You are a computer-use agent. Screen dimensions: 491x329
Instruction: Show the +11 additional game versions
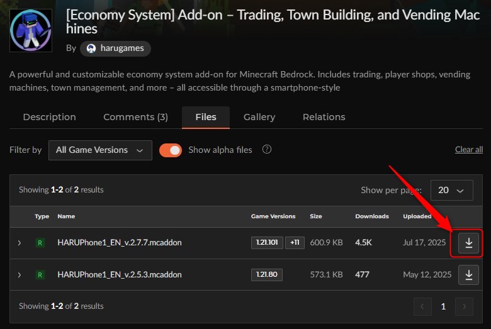click(x=295, y=243)
